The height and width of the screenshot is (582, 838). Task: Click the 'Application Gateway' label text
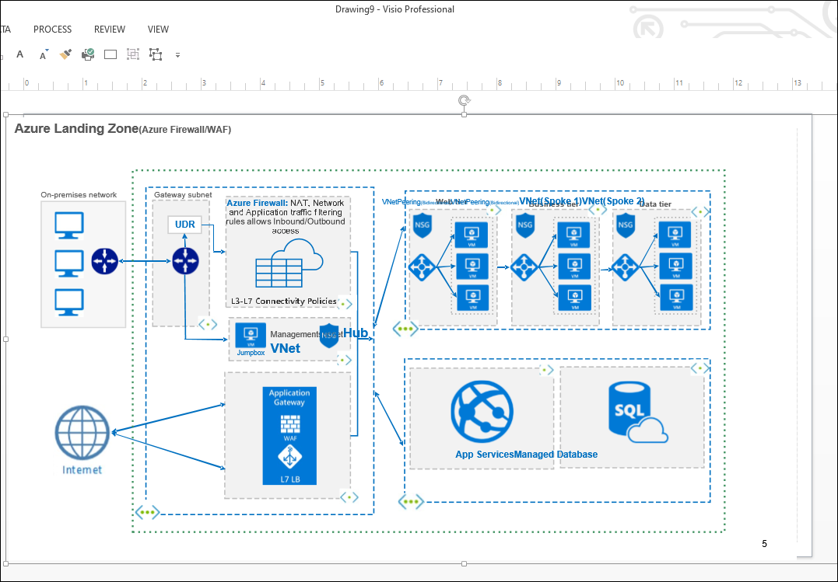point(289,398)
